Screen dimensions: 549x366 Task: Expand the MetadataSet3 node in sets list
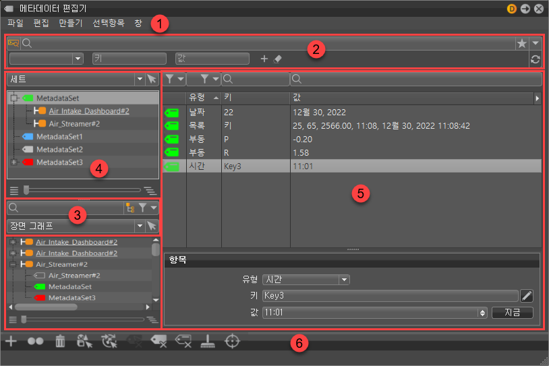14,162
